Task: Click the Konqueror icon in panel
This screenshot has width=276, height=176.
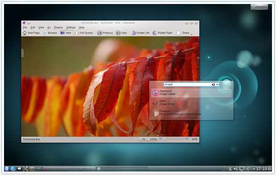Action: tap(19, 168)
